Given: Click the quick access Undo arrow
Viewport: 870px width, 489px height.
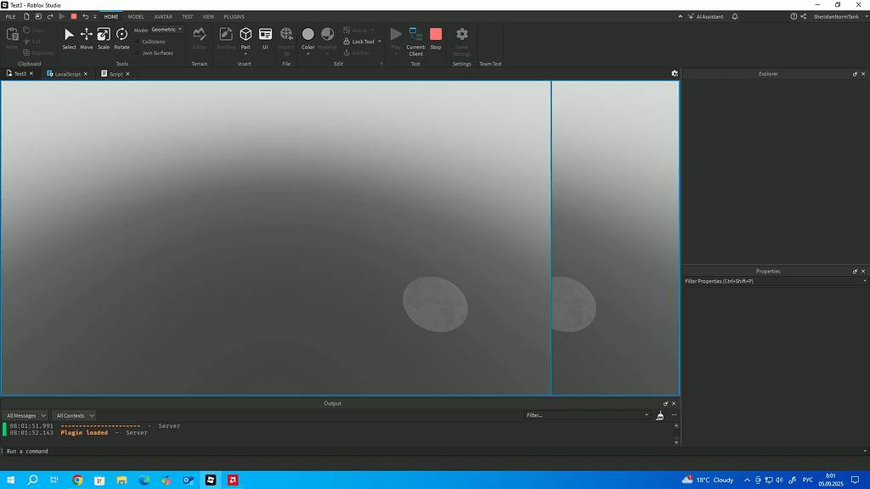Looking at the screenshot, I should (x=86, y=17).
